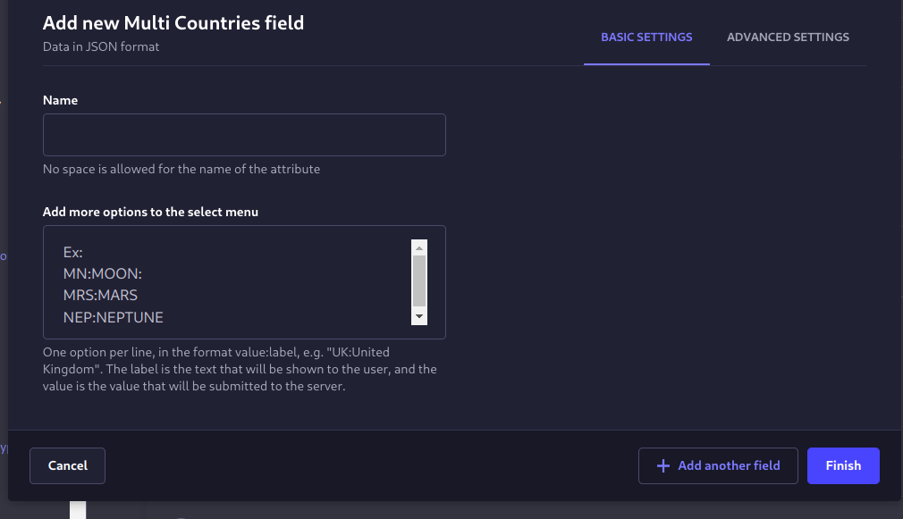Click the MRS:MARS placeholder line
This screenshot has width=903, height=519.
[x=100, y=295]
